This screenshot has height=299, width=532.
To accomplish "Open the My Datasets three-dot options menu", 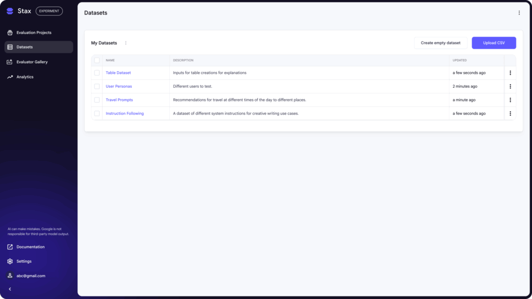I will [x=126, y=43].
